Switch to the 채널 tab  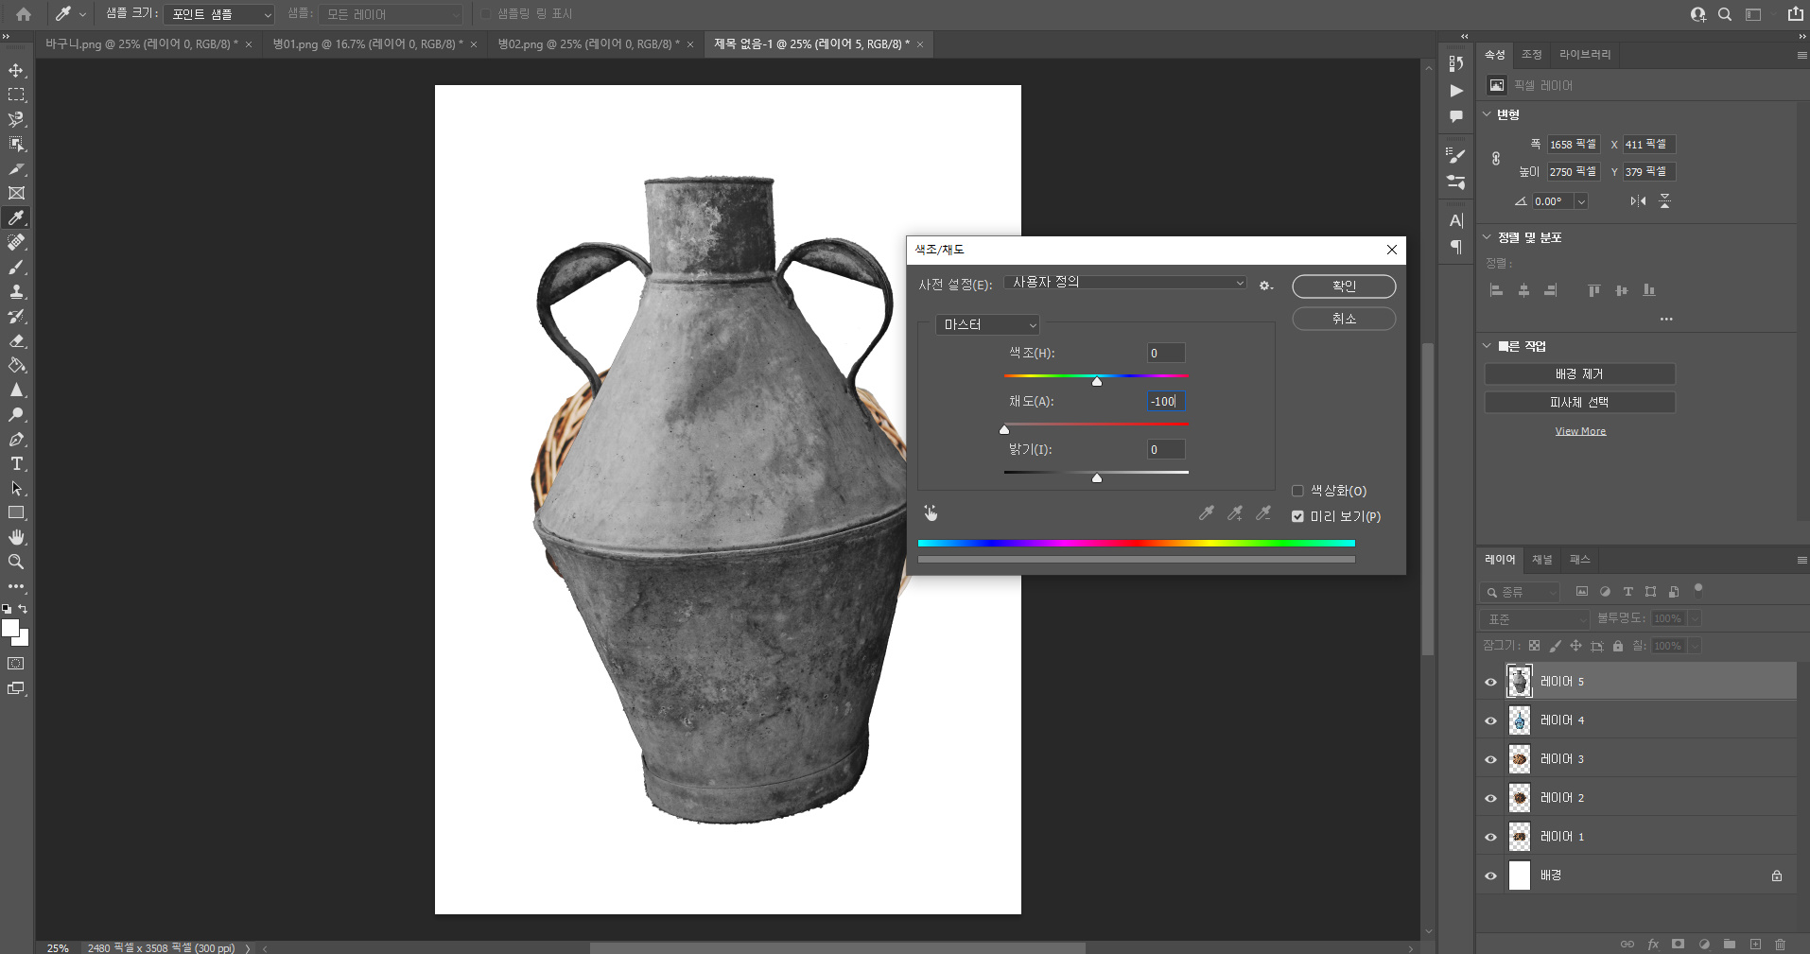pyautogui.click(x=1541, y=560)
